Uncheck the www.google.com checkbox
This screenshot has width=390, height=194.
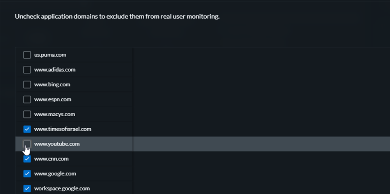pos(27,174)
